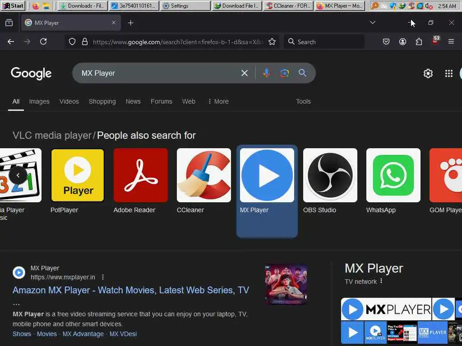Viewport: 462px width, 346px height.
Task: Reload the current page
Action: [x=43, y=42]
